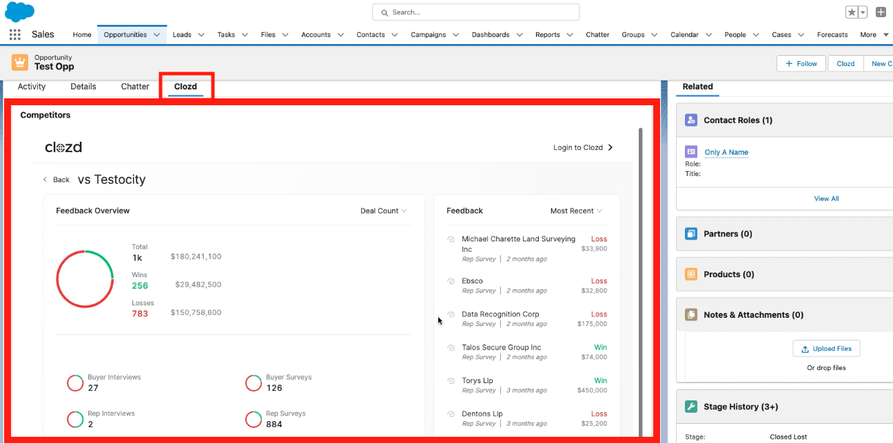The width and height of the screenshot is (893, 443).
Task: Click the Losses count 783
Action: 140,314
